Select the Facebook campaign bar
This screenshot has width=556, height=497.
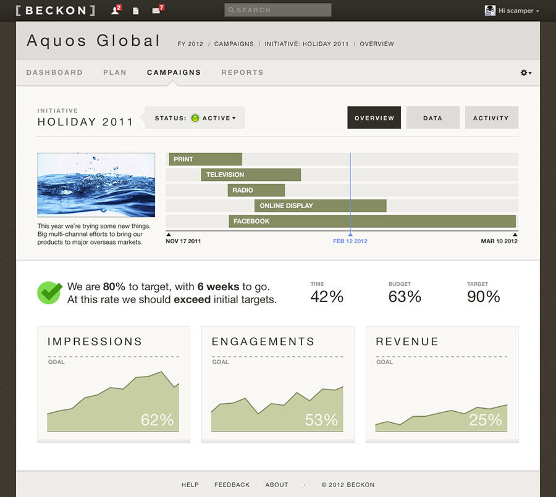coord(372,221)
